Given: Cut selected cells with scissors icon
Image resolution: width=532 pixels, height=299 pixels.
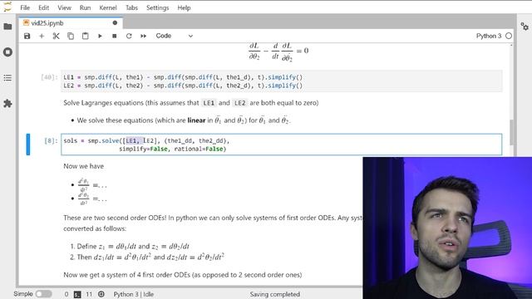Looking at the screenshot, I should pyautogui.click(x=56, y=36).
